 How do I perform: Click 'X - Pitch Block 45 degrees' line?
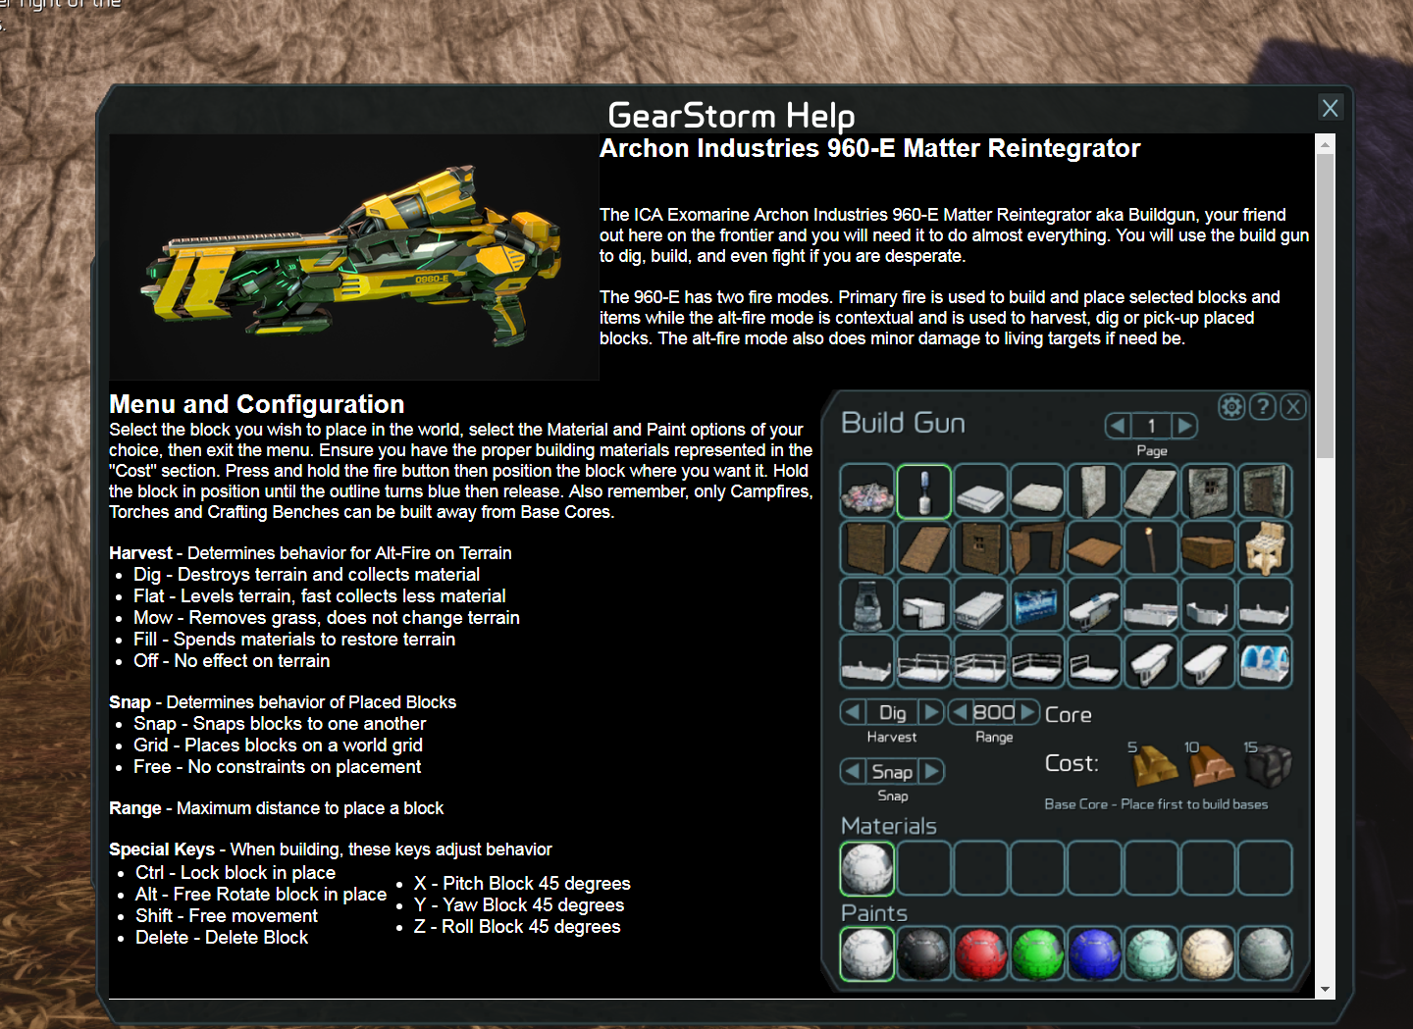pos(522,884)
